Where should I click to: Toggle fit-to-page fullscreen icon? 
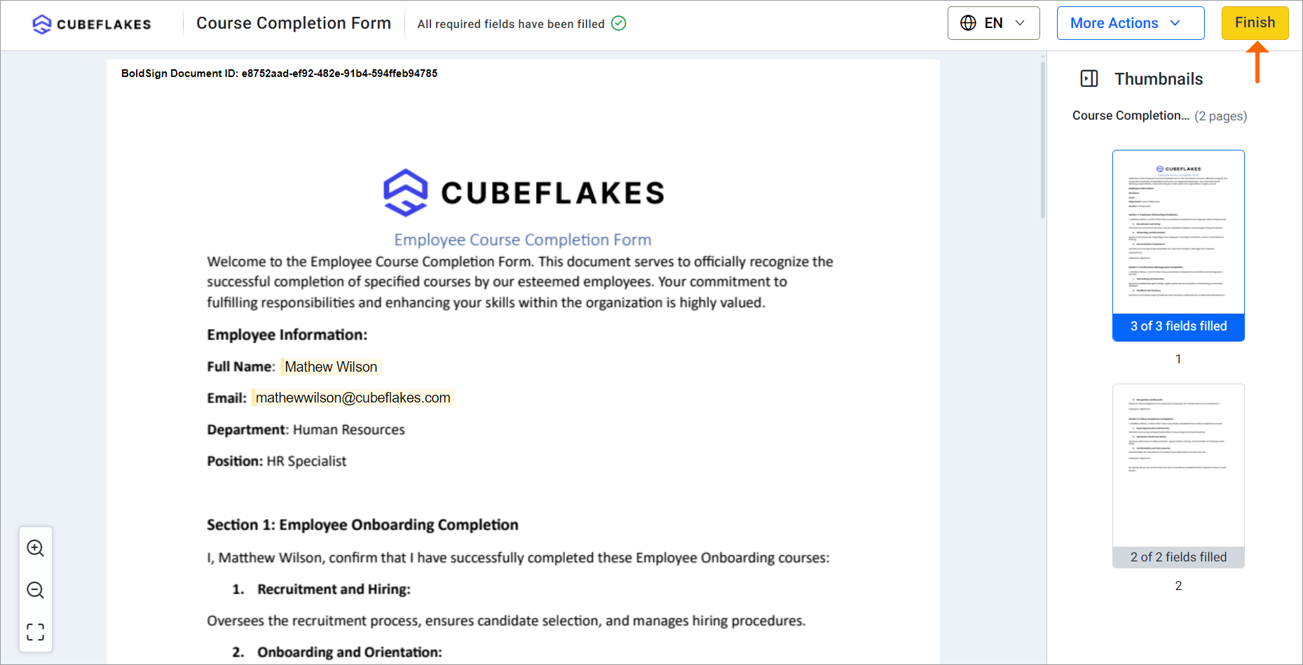coord(36,632)
